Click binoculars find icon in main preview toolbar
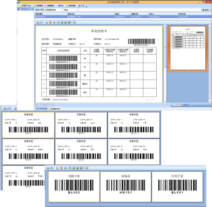 tap(54, 22)
